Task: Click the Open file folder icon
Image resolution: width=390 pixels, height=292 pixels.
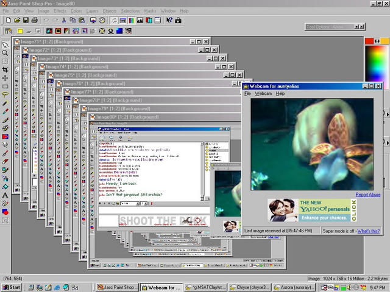Action: pyautogui.click(x=17, y=20)
